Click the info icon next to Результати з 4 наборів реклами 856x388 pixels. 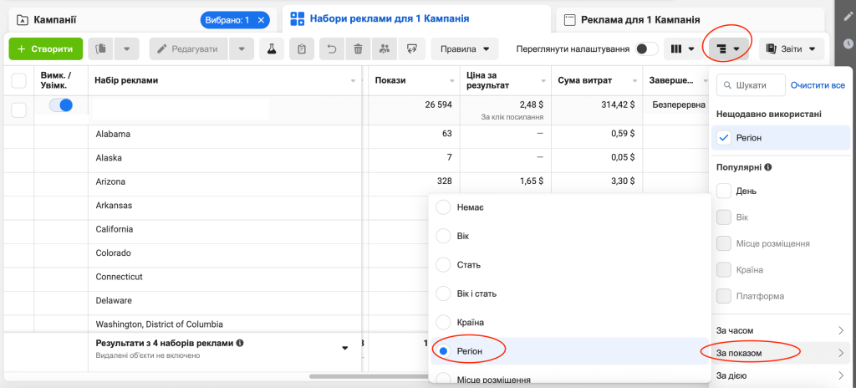pyautogui.click(x=240, y=344)
